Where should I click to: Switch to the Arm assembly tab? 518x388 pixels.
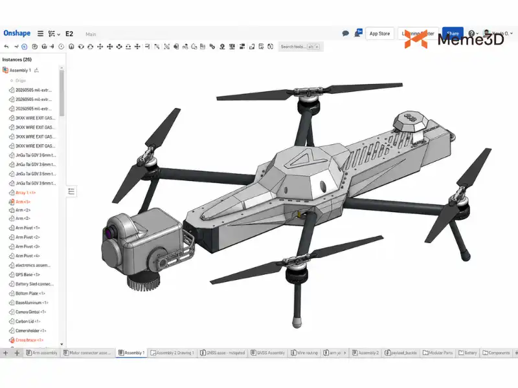click(x=41, y=352)
